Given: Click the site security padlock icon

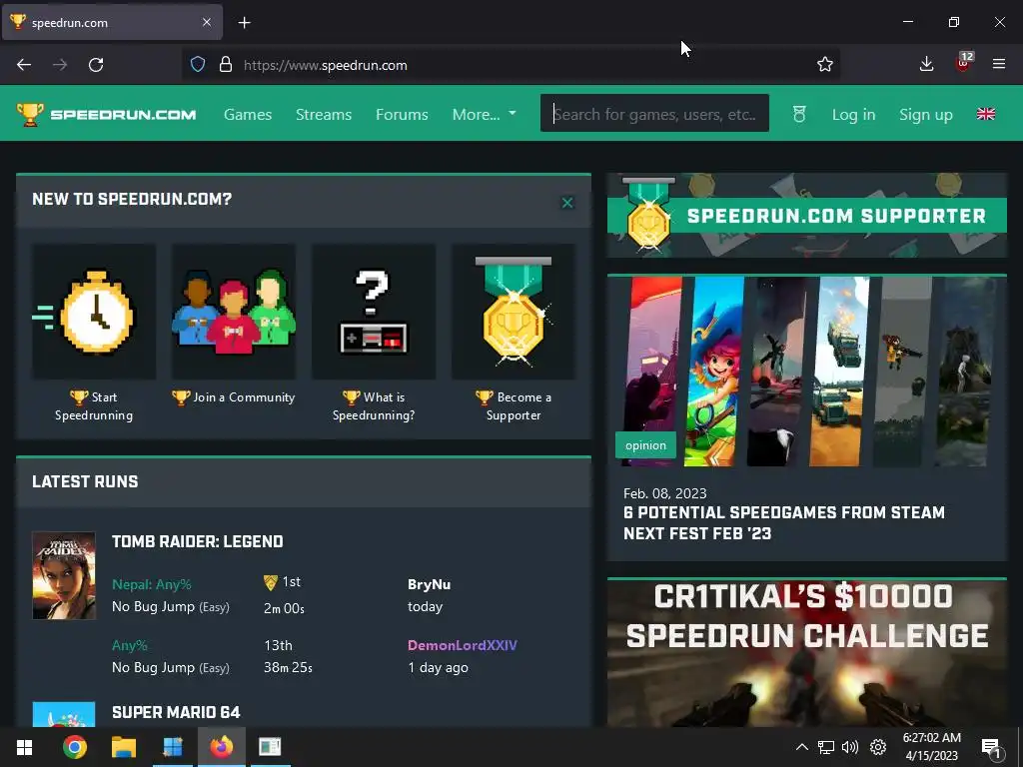Looking at the screenshot, I should tap(226, 65).
